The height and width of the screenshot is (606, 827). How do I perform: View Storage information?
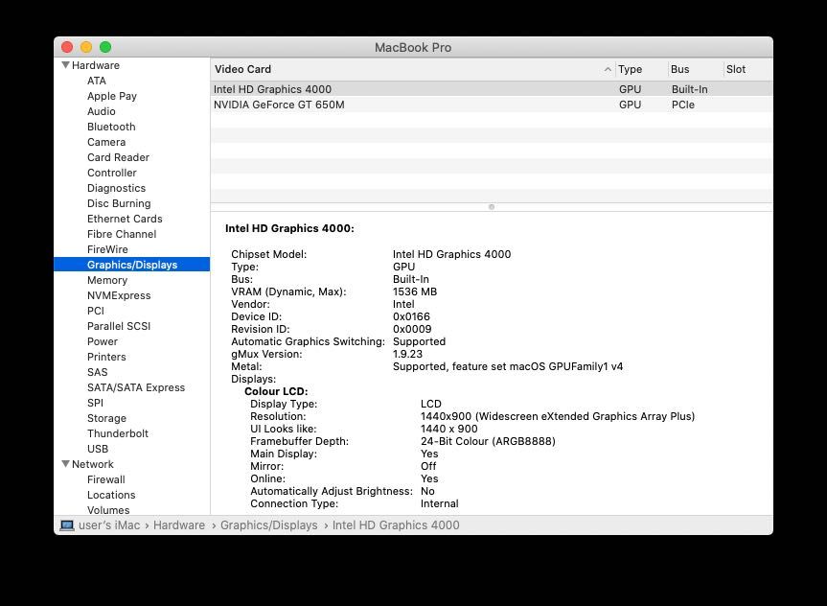(x=106, y=417)
